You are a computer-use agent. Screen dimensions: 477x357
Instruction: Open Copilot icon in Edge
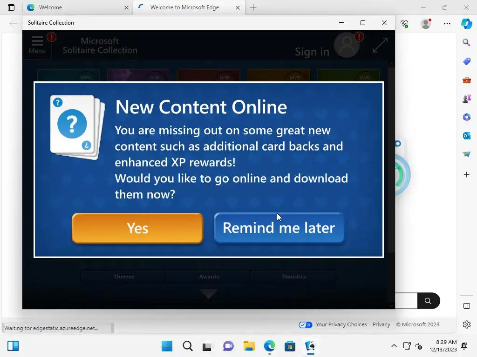(x=466, y=23)
